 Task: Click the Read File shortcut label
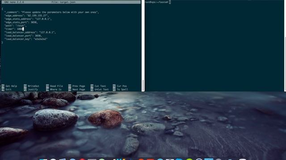click(56, 86)
